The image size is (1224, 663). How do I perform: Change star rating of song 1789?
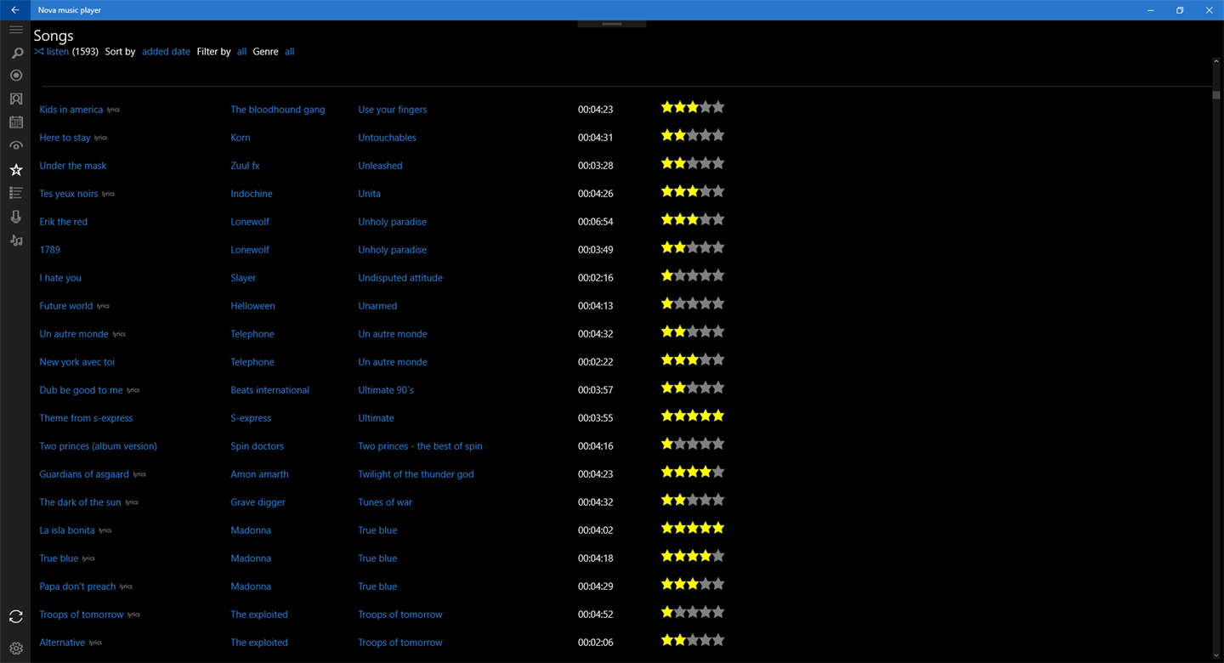coord(693,247)
